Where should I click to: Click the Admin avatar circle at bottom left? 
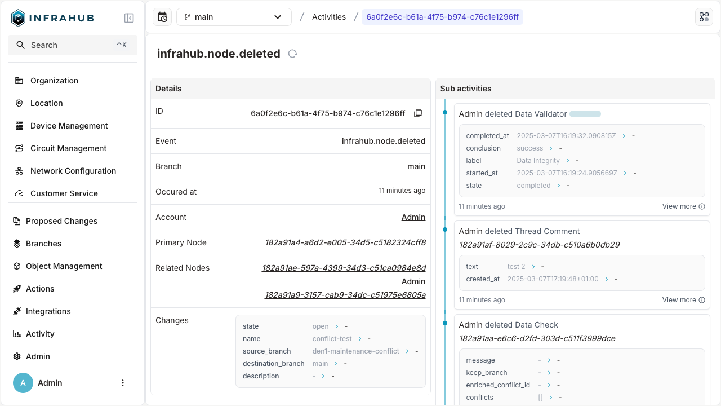[x=23, y=383]
